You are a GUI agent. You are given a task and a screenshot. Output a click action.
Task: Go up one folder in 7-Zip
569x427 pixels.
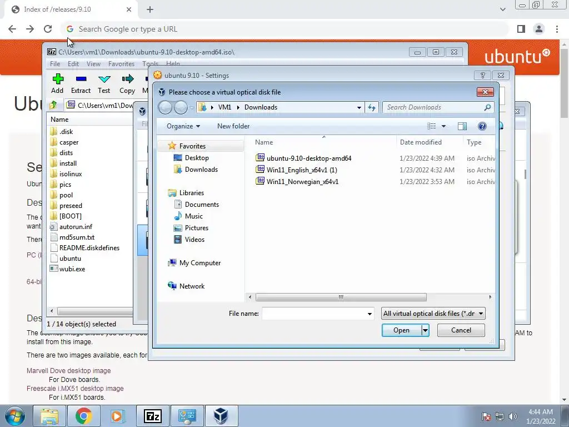pos(53,105)
